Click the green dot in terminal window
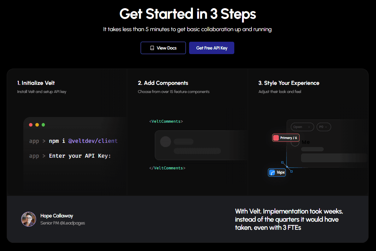This screenshot has height=251, width=376. pos(43,125)
